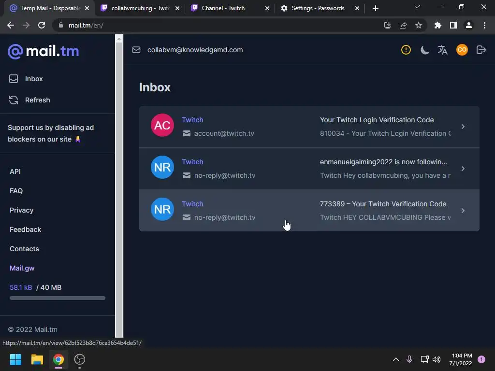Click the Chrome taskbar icon

pyautogui.click(x=58, y=359)
